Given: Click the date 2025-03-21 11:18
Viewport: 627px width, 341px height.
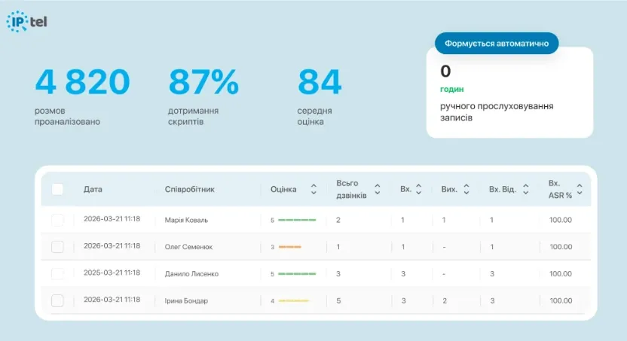Looking at the screenshot, I should (x=112, y=272).
